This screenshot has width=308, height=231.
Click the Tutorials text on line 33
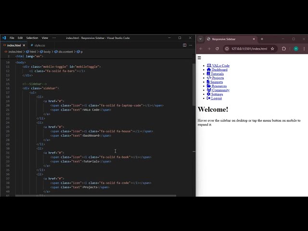(x=91, y=162)
